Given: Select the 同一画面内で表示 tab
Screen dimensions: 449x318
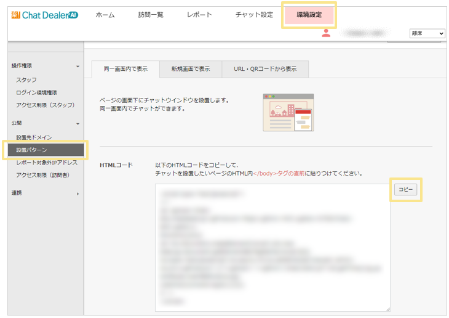Looking at the screenshot, I should pos(125,69).
